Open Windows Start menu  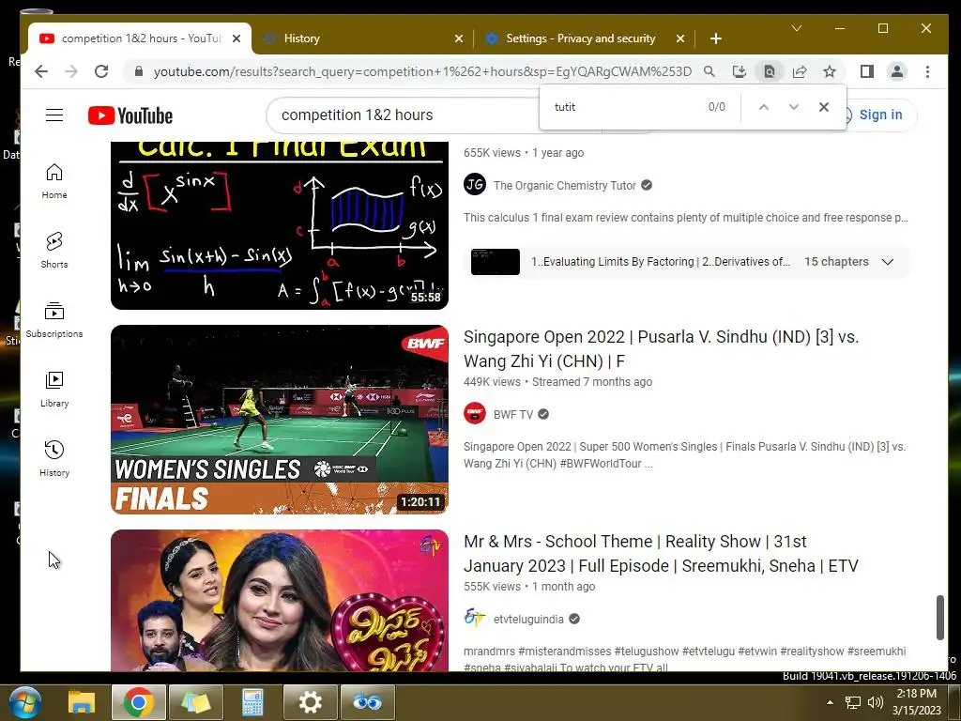point(25,702)
